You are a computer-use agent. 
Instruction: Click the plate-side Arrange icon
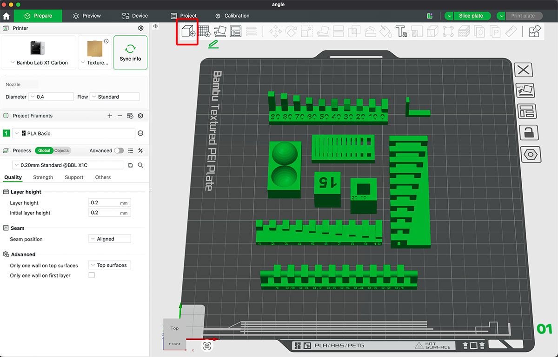527,111
